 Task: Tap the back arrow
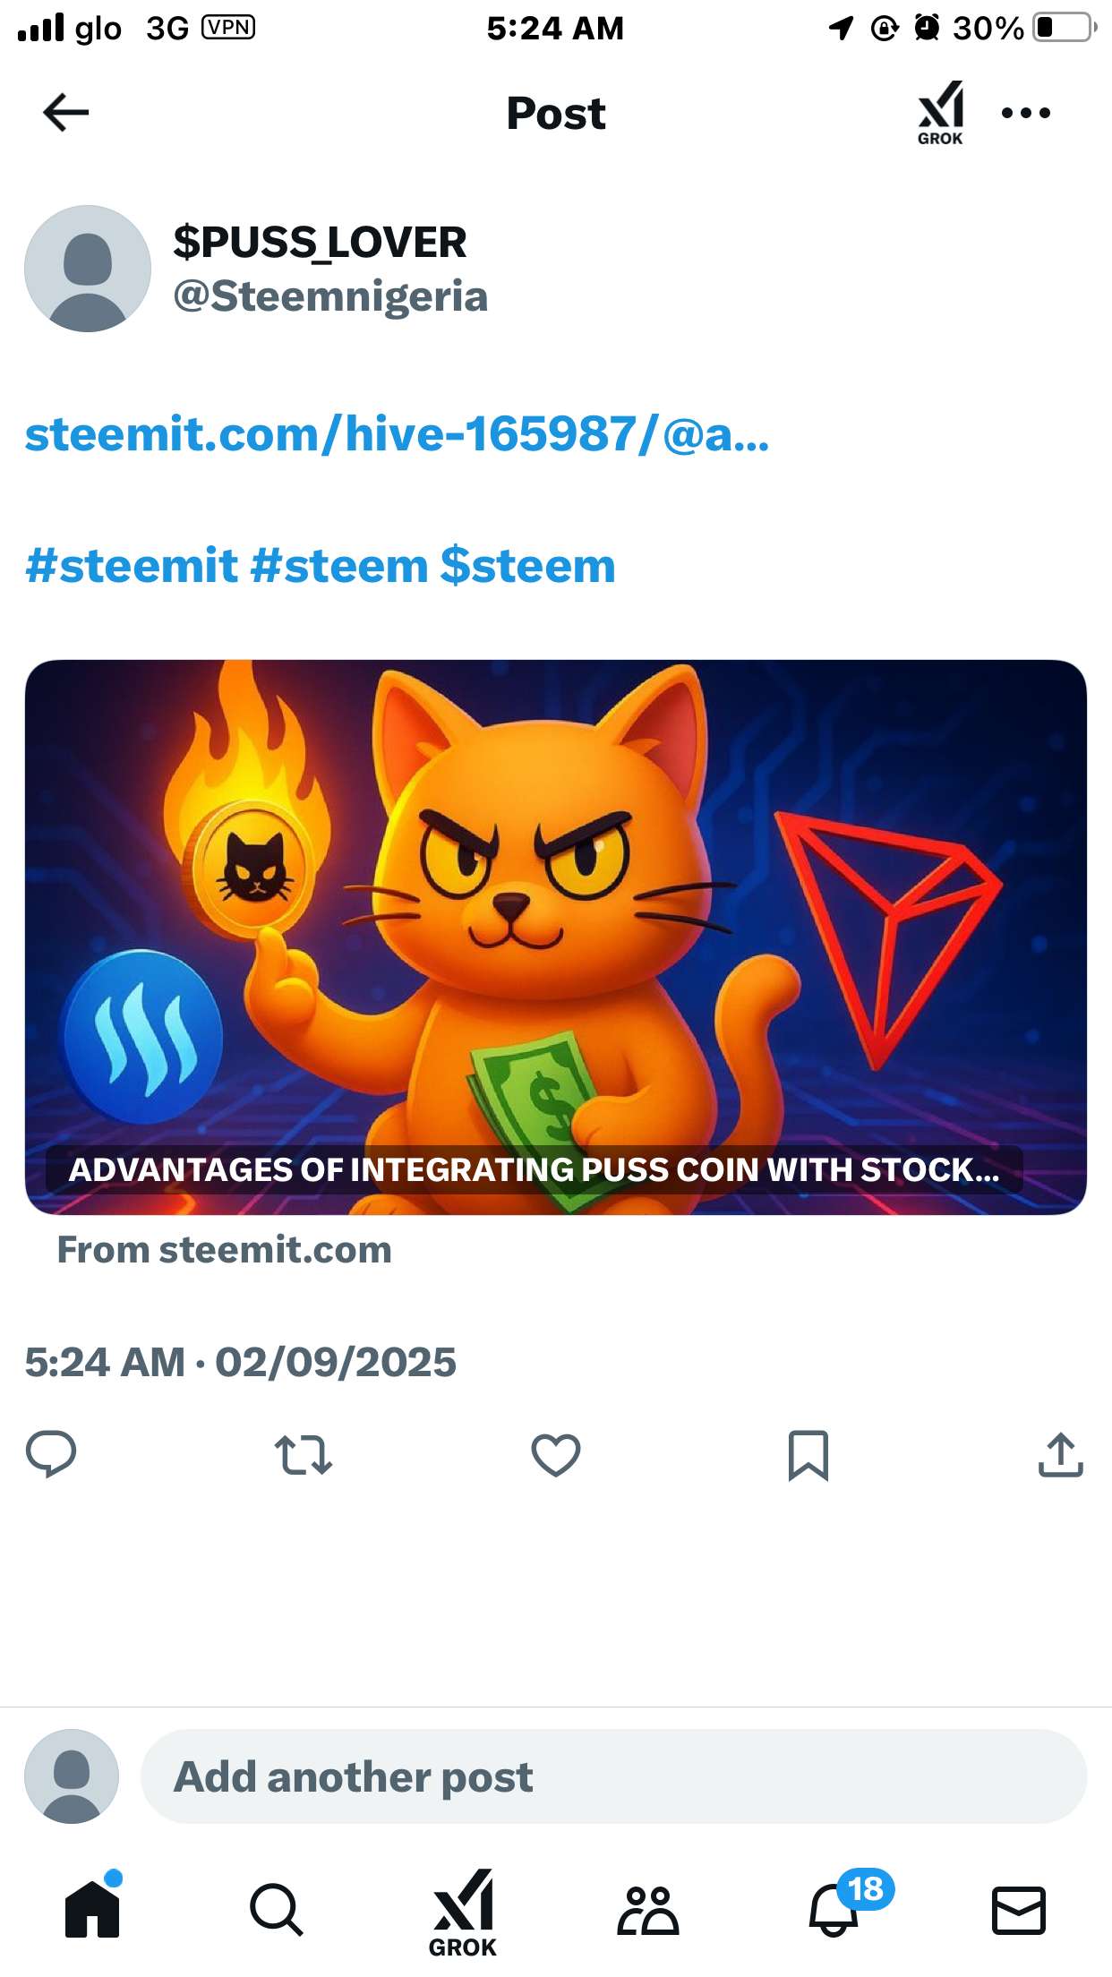click(x=66, y=113)
